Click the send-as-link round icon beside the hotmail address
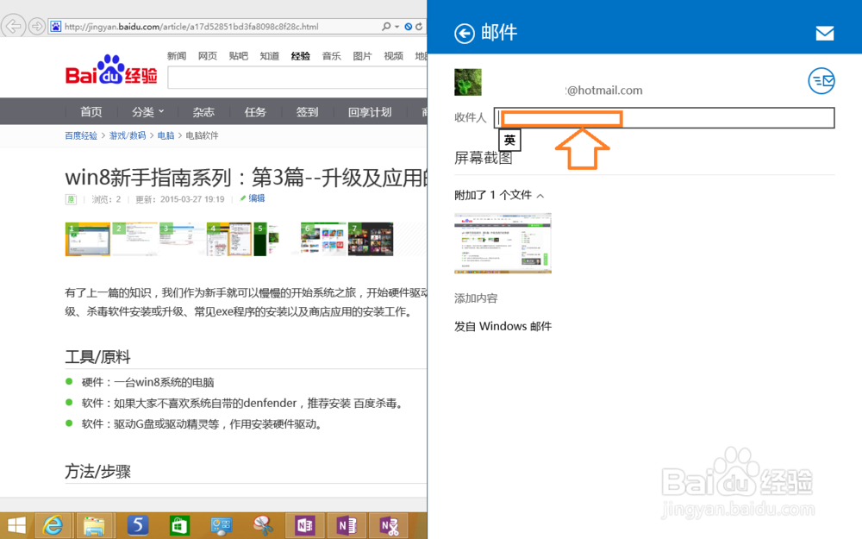The image size is (862, 539). 821,81
